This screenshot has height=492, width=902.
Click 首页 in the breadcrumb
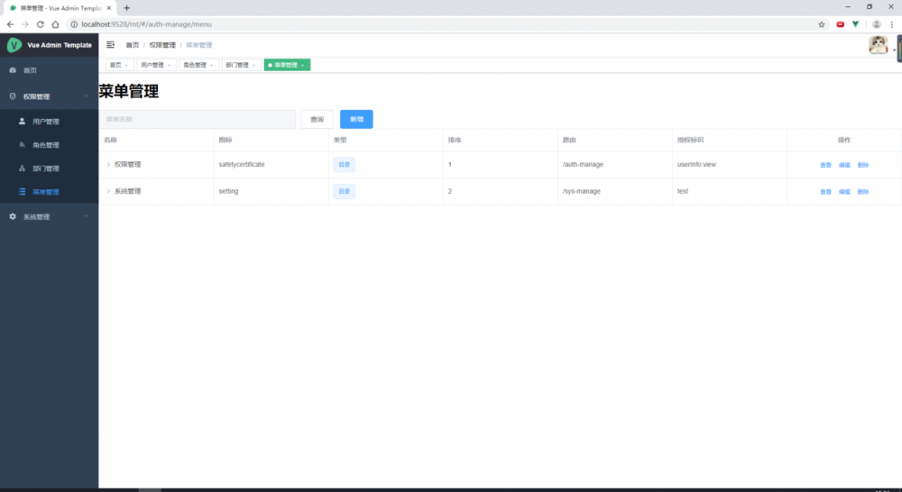point(133,45)
